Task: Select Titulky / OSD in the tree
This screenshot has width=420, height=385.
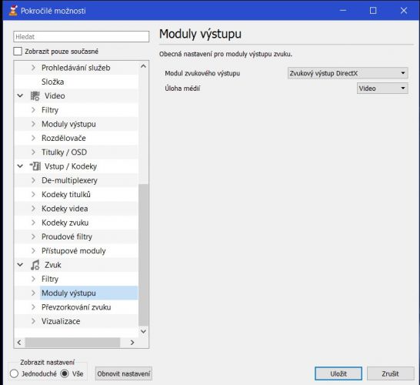Action: click(65, 152)
